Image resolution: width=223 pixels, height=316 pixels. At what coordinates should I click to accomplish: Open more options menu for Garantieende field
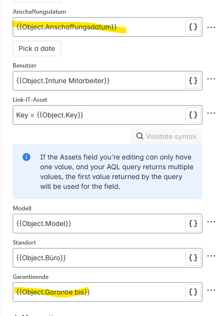pyautogui.click(x=211, y=291)
